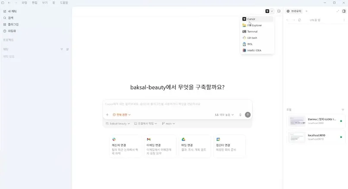Toggle the left sidebar with the panel icon
This screenshot has height=189, width=348.
coord(3,3)
